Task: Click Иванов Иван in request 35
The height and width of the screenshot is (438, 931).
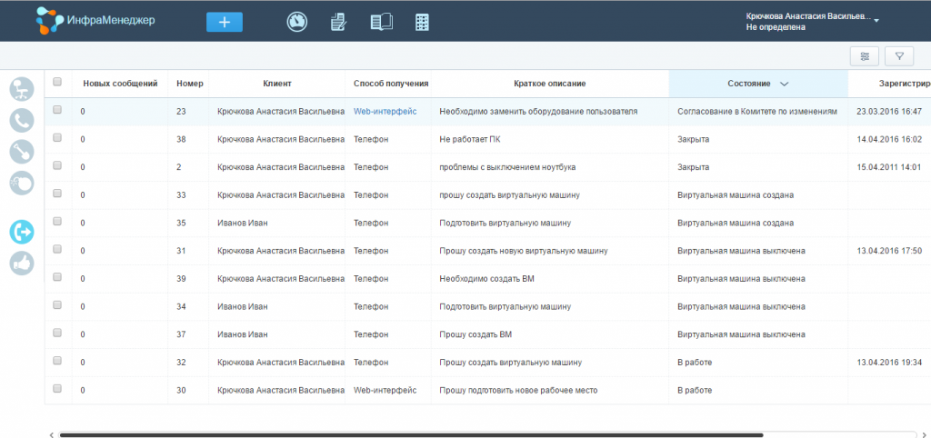Action: pos(242,224)
